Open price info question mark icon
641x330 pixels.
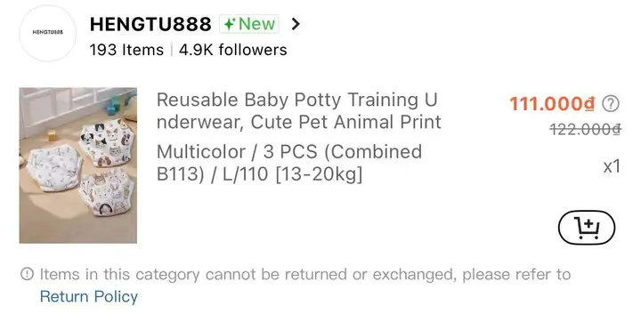611,104
